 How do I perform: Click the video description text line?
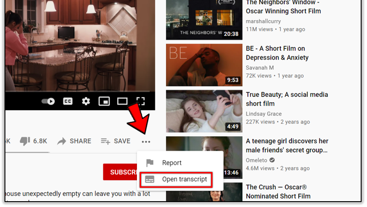[78, 194]
